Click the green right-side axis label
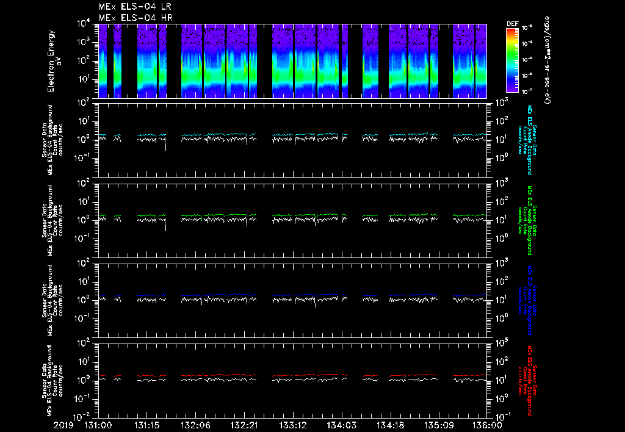Screen dimensions: 625x432 coord(527,220)
